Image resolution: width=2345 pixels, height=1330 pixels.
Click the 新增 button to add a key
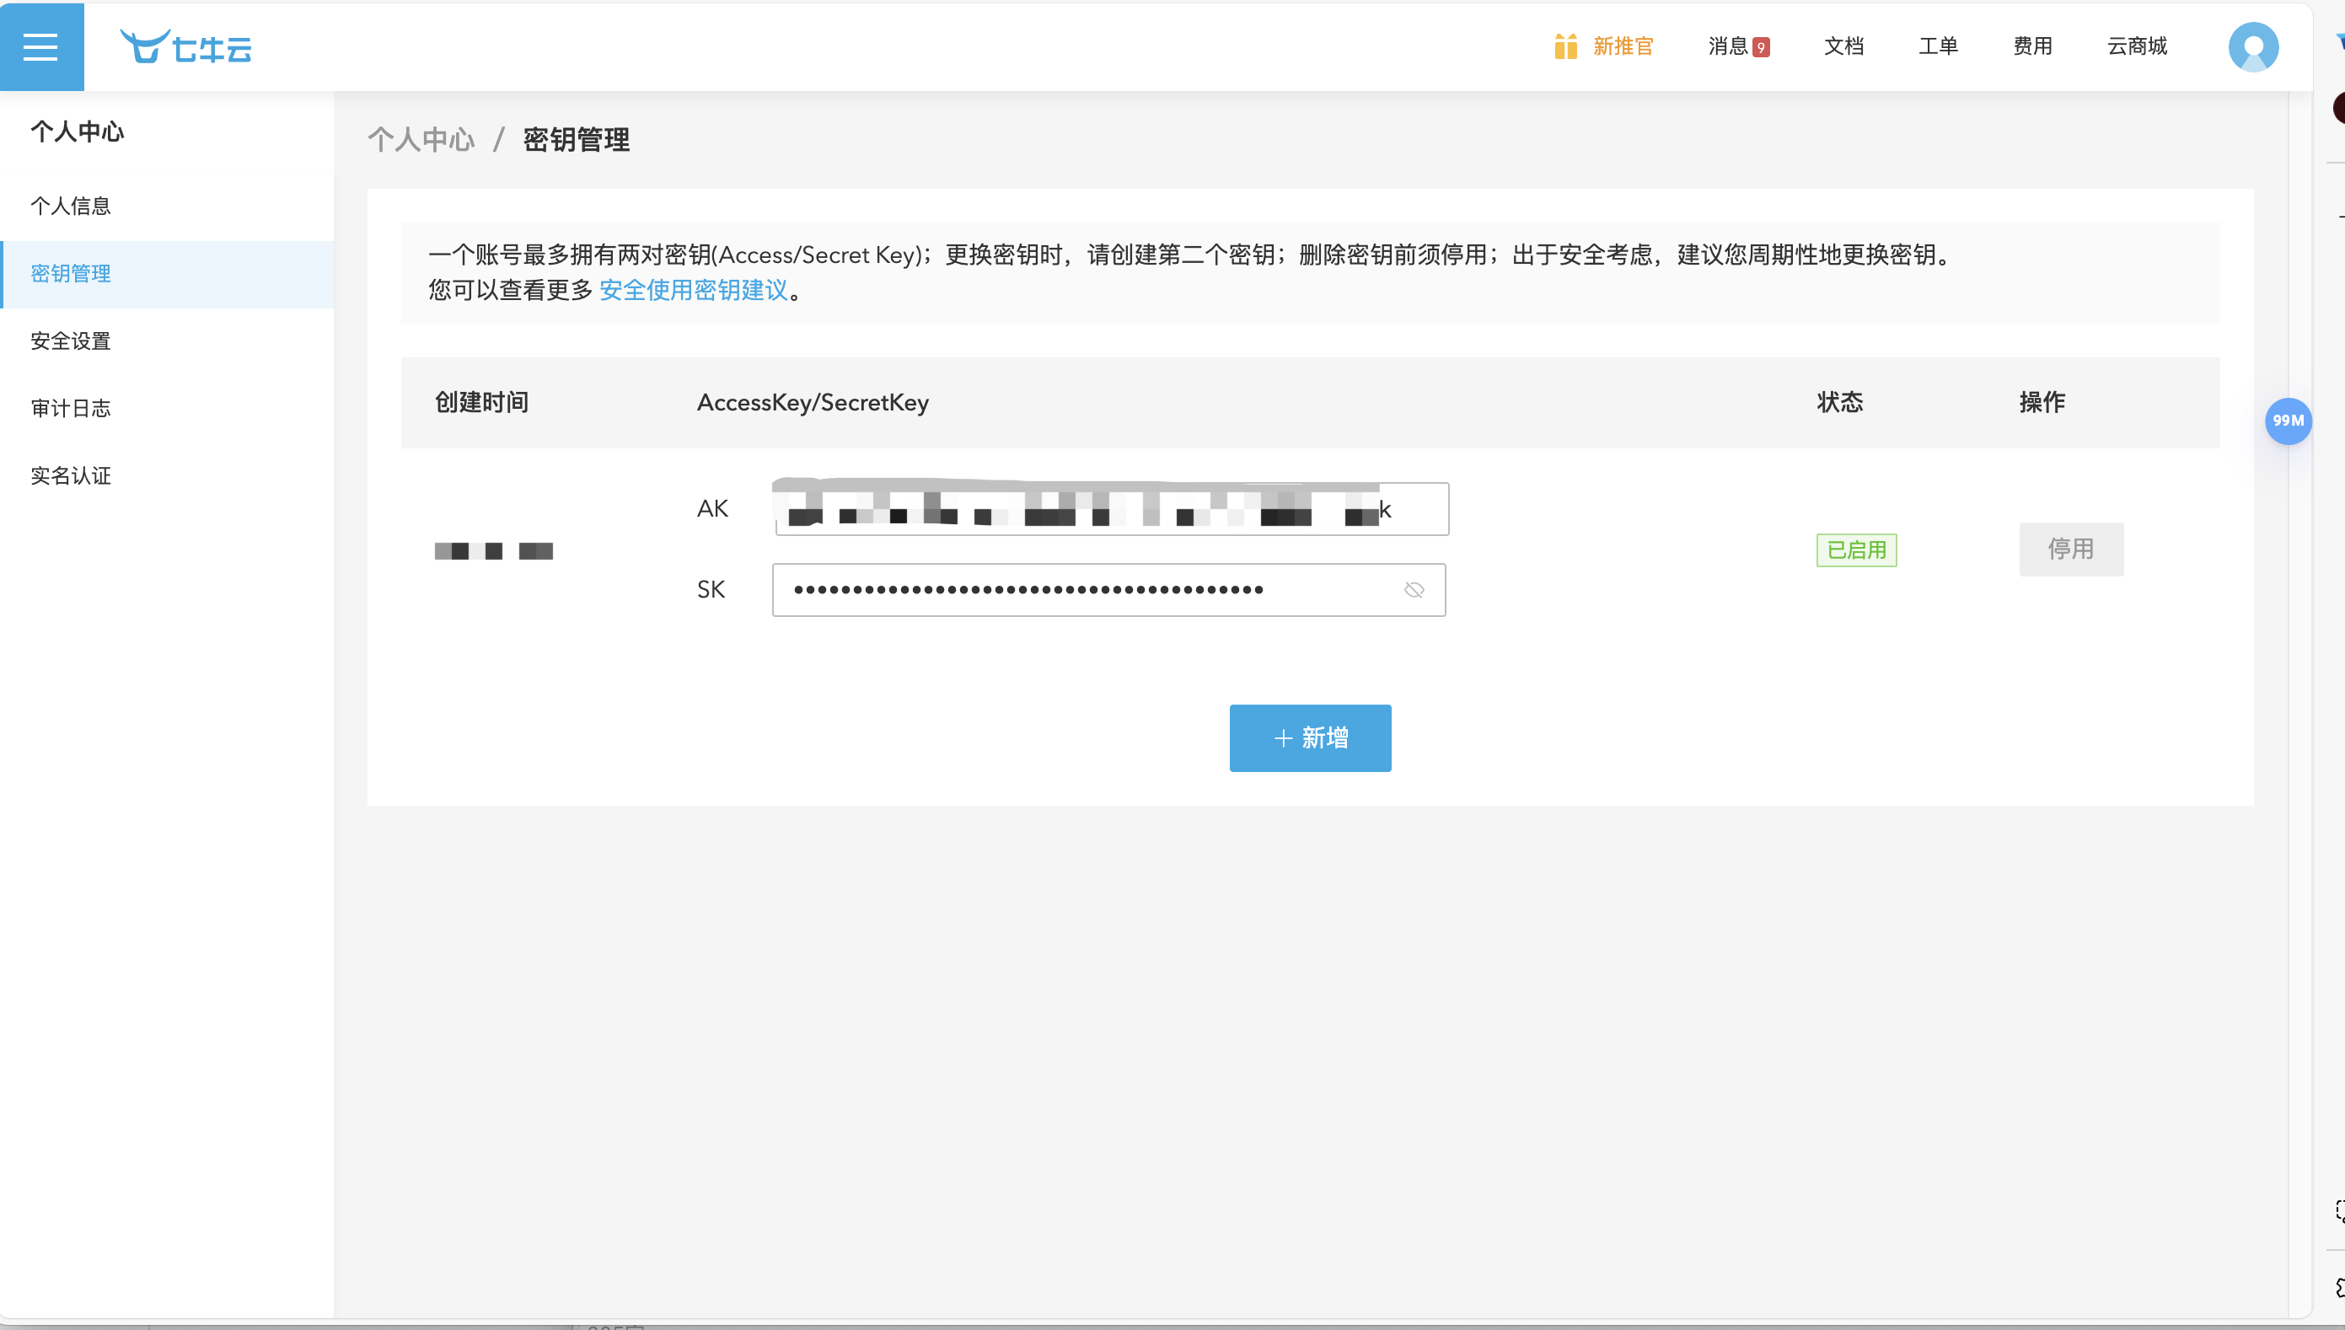1309,738
